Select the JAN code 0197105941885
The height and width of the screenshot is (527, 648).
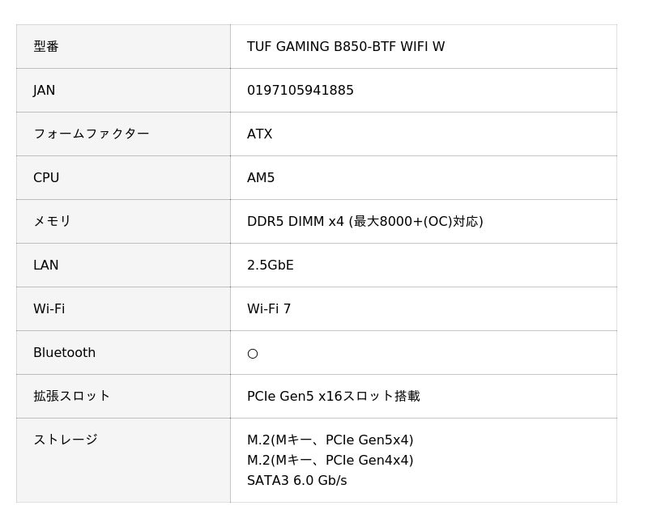click(x=301, y=91)
